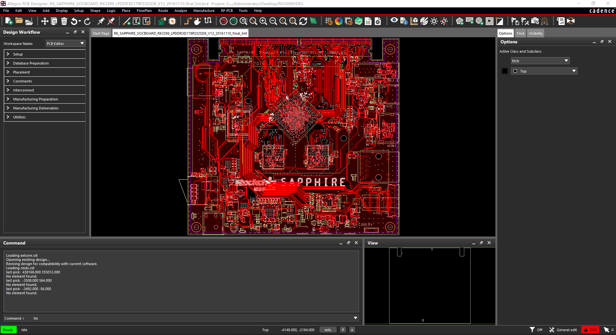616x335 pixels.
Task: Open the Color wheel dialog icon
Action: [x=339, y=21]
